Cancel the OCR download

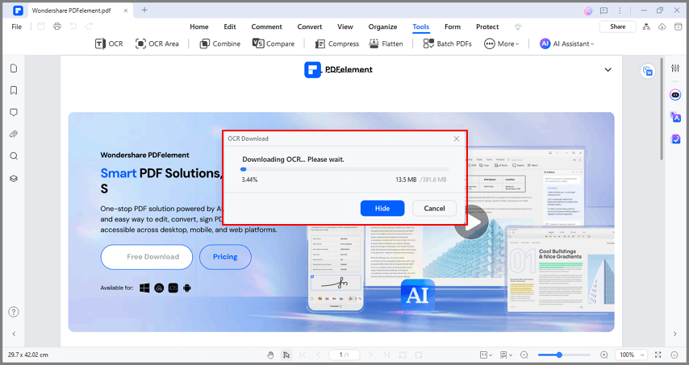434,209
